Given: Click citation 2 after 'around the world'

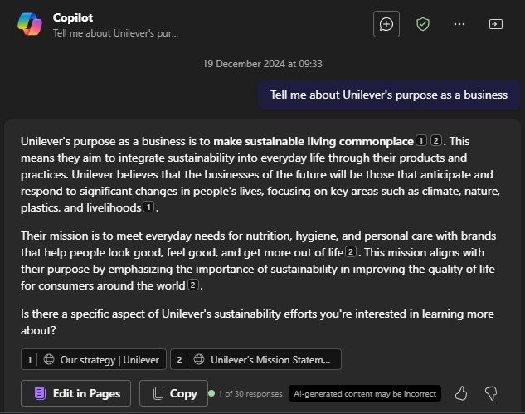Looking at the screenshot, I should (x=193, y=285).
